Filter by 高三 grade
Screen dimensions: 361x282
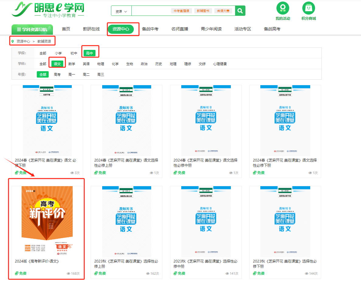tap(101, 74)
